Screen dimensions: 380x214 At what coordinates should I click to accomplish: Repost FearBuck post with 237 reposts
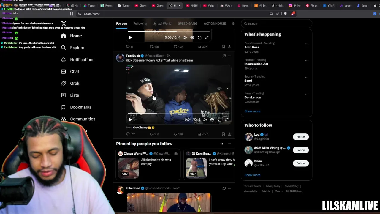(x=154, y=134)
